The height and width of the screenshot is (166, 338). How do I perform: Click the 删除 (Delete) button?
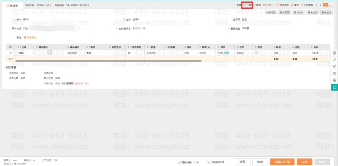[x=260, y=162]
